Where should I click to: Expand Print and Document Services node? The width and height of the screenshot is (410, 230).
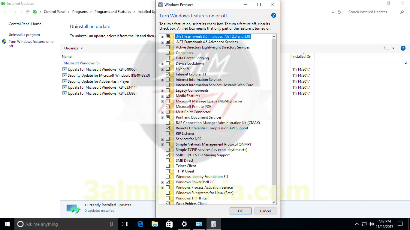pos(163,118)
